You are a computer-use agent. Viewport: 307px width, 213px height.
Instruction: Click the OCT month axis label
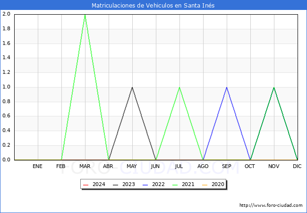point(250,166)
